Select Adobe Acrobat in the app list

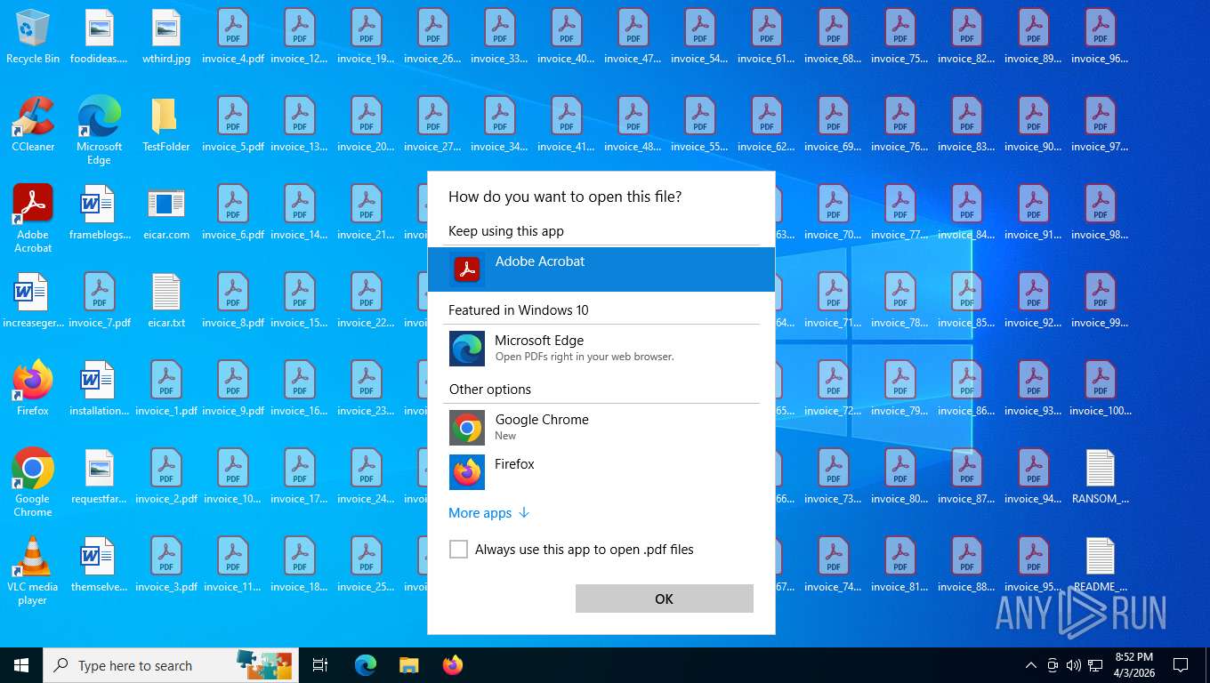[601, 269]
